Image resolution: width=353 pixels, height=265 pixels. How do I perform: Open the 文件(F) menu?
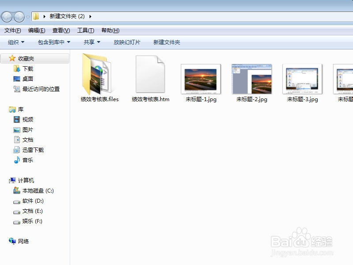click(x=13, y=30)
